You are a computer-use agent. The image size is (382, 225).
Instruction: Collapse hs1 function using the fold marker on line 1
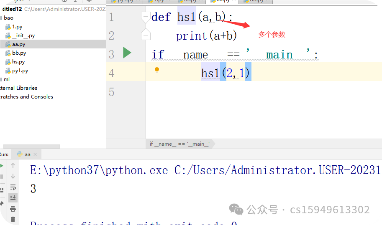[146, 17]
